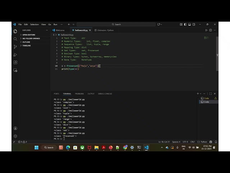Switch to Extension: Python tab

105,30
